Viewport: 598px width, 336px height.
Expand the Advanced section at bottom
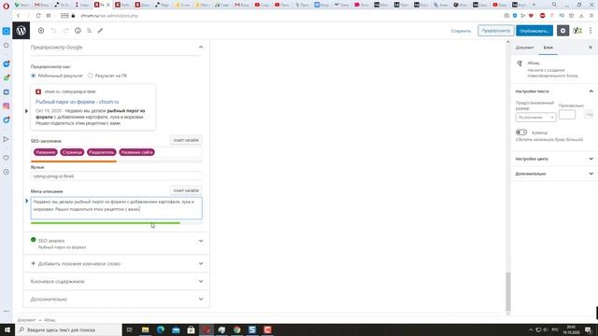pos(116,299)
